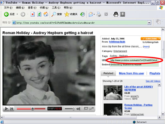Image resolution: width=165 pixels, height=124 pixels.
Task: Mute the video using the speaker icon
Action: pos(78,109)
